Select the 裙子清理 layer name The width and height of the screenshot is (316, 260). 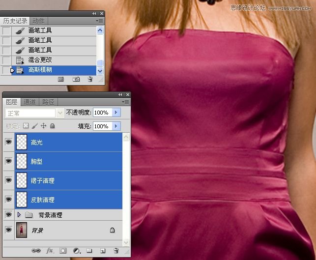point(43,180)
